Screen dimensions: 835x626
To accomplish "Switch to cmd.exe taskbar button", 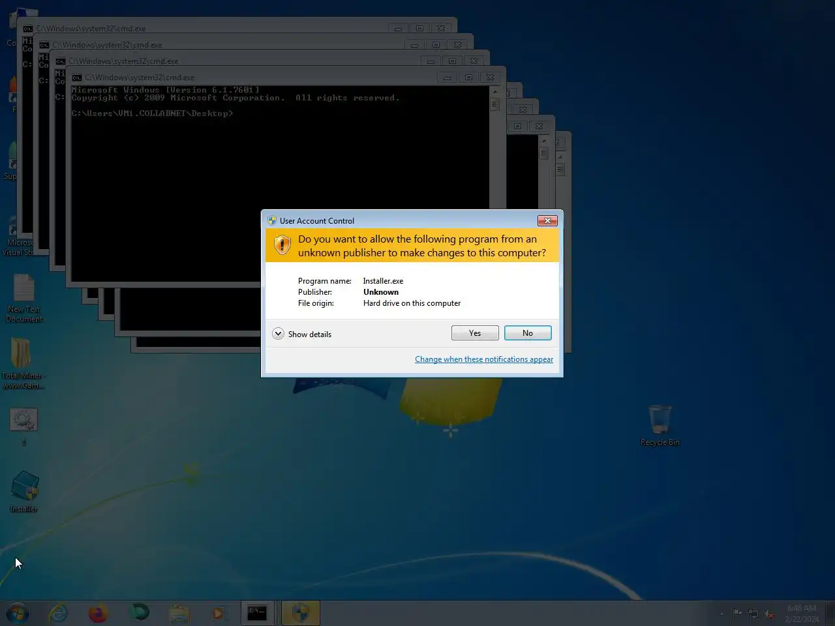I will pyautogui.click(x=258, y=613).
